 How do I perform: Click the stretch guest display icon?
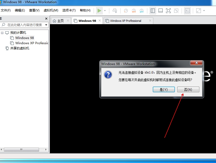pyautogui.click(x=198, y=11)
